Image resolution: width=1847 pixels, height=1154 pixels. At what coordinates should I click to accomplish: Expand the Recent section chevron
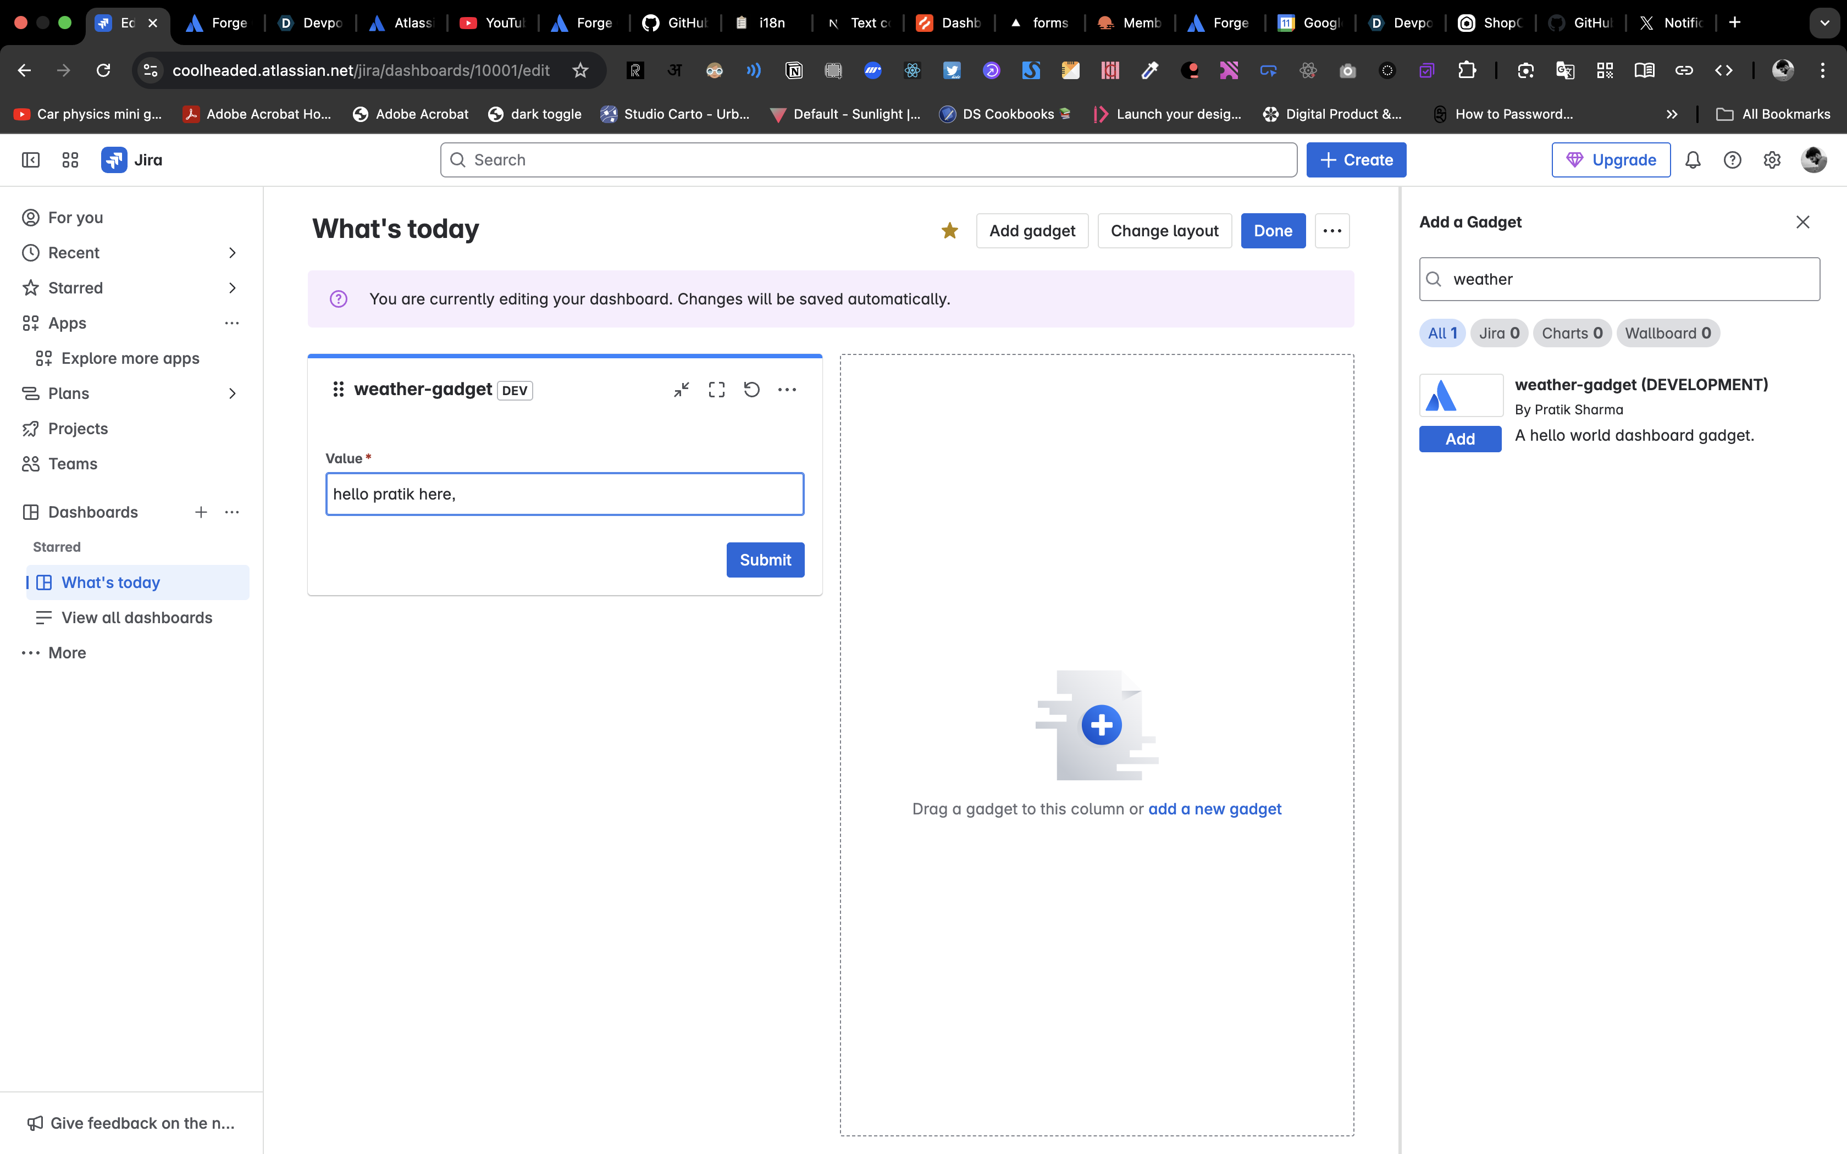tap(232, 253)
